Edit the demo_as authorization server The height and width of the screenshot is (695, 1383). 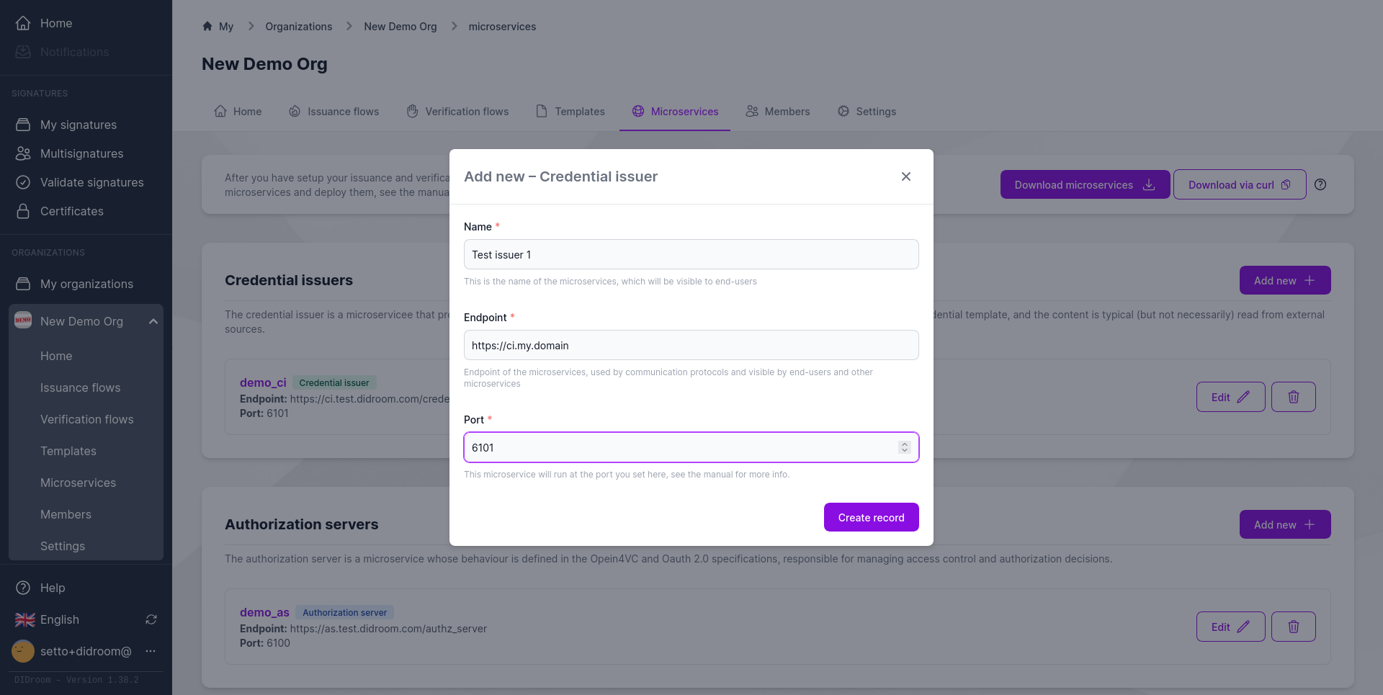[x=1230, y=627]
